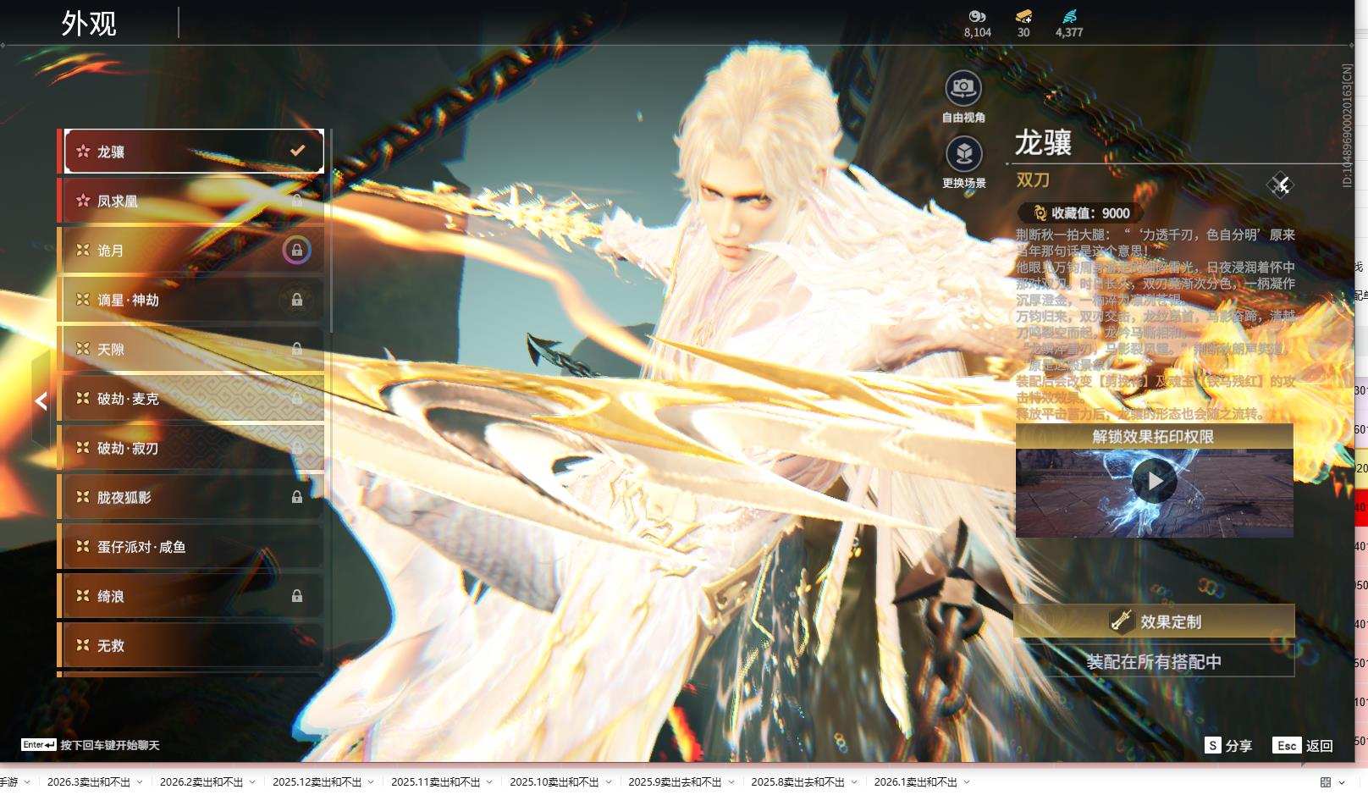Click the silver coin currency icon showing 8,104
Viewport: 1368px width, 795px height.
[977, 16]
